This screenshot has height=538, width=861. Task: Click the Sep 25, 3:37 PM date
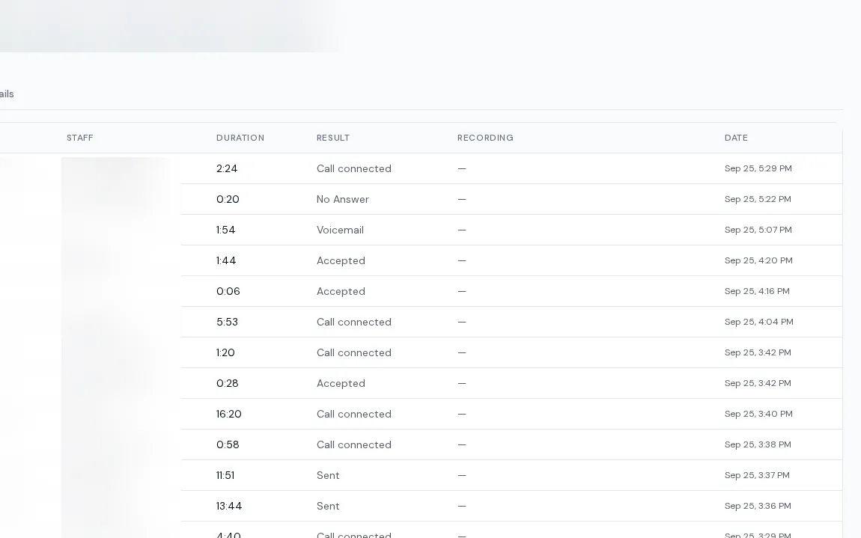click(x=757, y=476)
